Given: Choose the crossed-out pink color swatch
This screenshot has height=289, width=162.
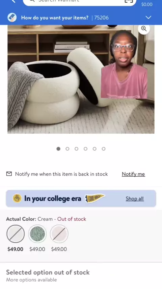Looking at the screenshot, I should [x=59, y=234].
